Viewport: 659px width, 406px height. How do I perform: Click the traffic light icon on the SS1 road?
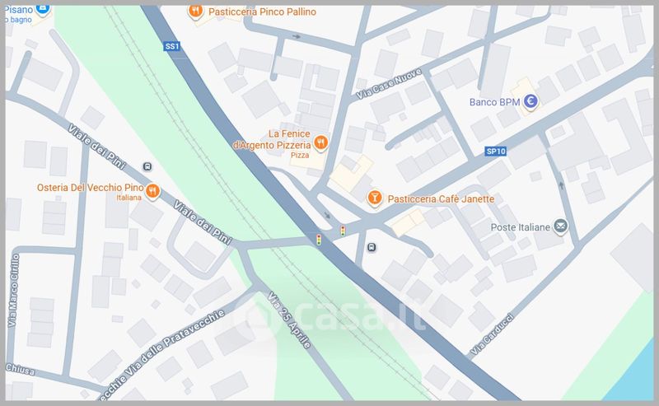coord(319,240)
